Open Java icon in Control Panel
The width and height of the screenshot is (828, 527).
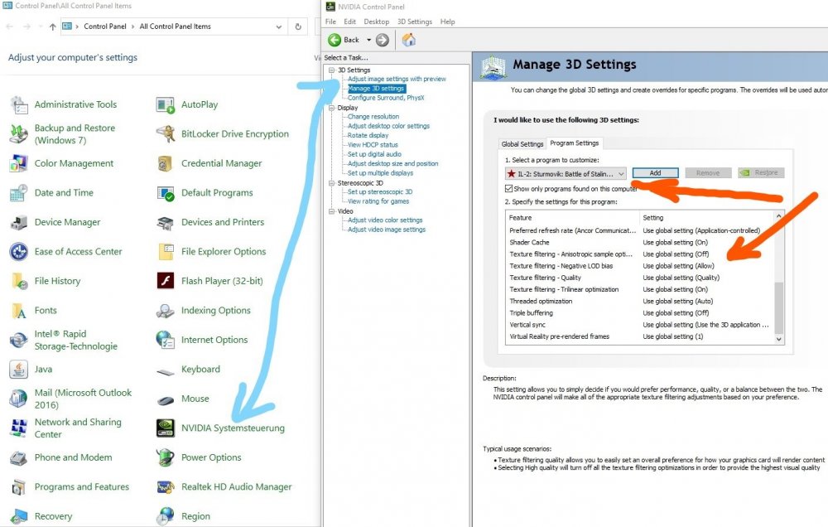click(x=19, y=370)
